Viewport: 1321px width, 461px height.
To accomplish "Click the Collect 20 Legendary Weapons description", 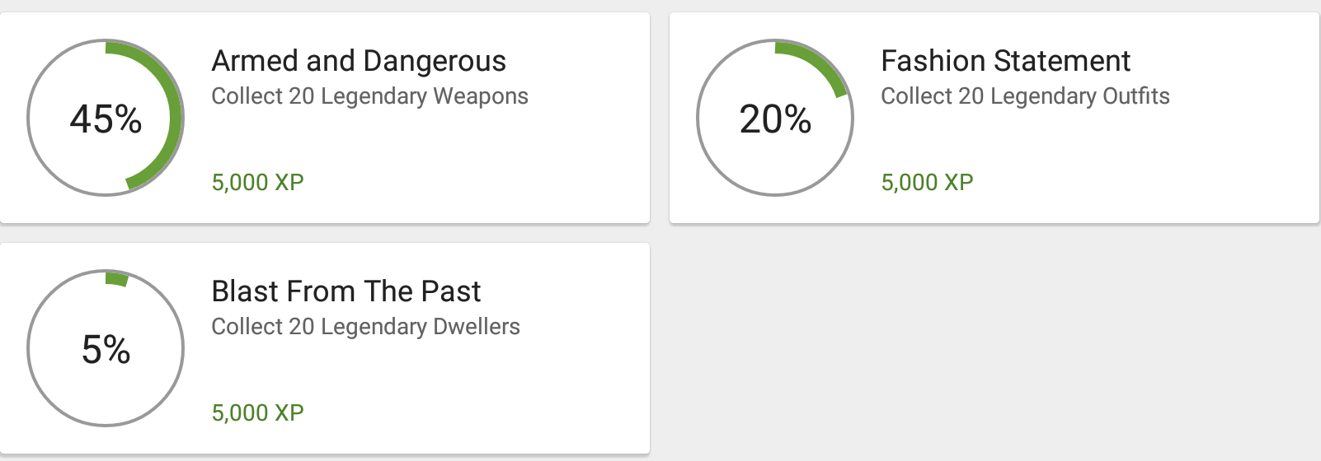I will pos(369,96).
